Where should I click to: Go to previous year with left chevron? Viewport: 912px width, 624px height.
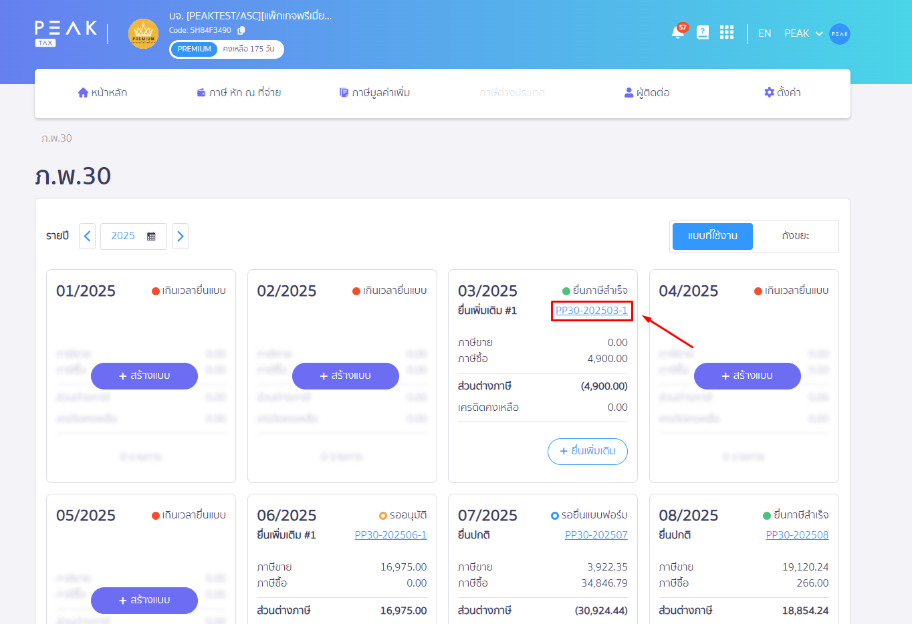point(87,237)
